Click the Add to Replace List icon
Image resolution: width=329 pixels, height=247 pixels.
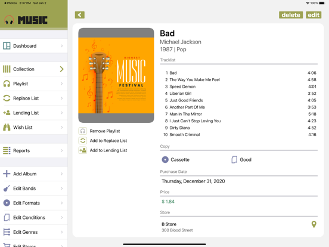point(83,141)
